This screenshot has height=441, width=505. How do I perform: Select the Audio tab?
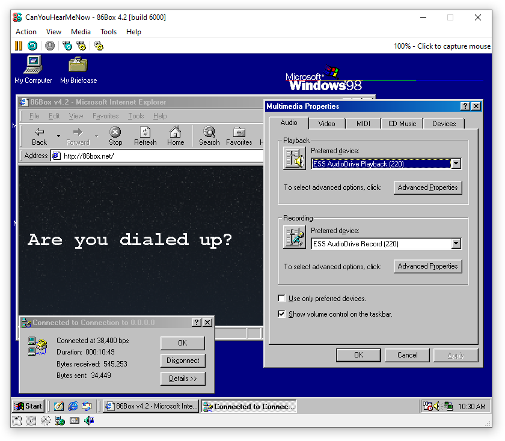click(x=289, y=123)
